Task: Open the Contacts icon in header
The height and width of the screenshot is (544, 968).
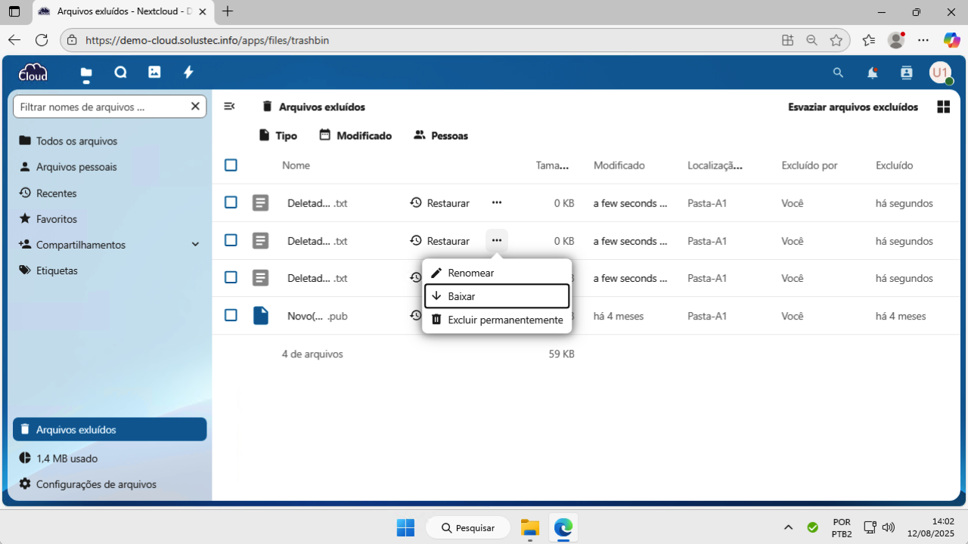Action: (906, 73)
